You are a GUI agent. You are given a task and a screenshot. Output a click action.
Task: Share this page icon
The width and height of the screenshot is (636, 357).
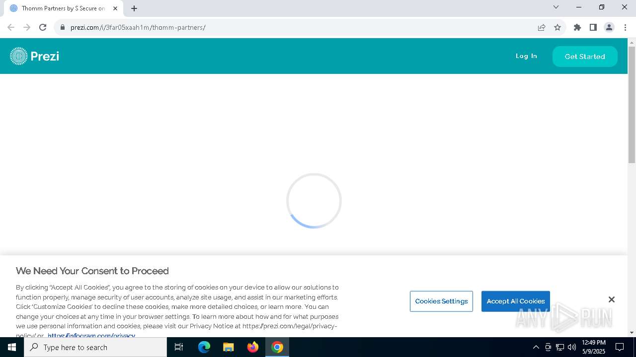point(542,27)
